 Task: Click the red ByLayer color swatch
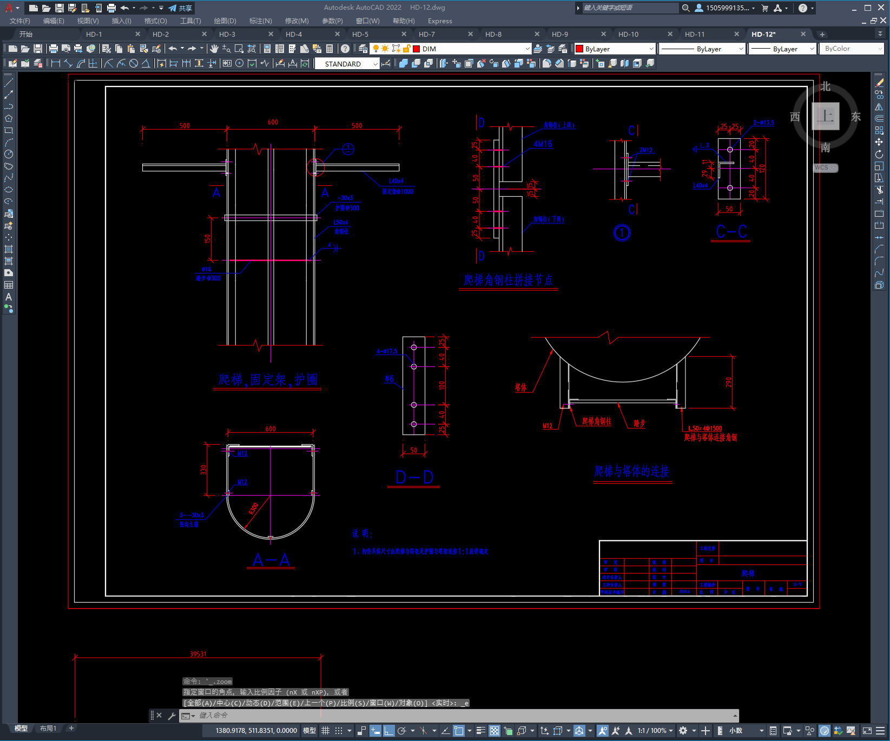(579, 49)
